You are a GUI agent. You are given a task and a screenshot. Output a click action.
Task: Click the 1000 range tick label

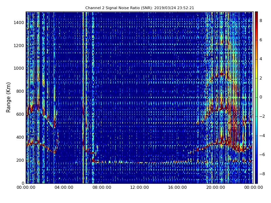point(19,68)
